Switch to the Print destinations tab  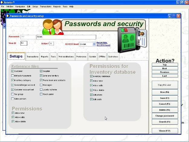(x=66, y=57)
